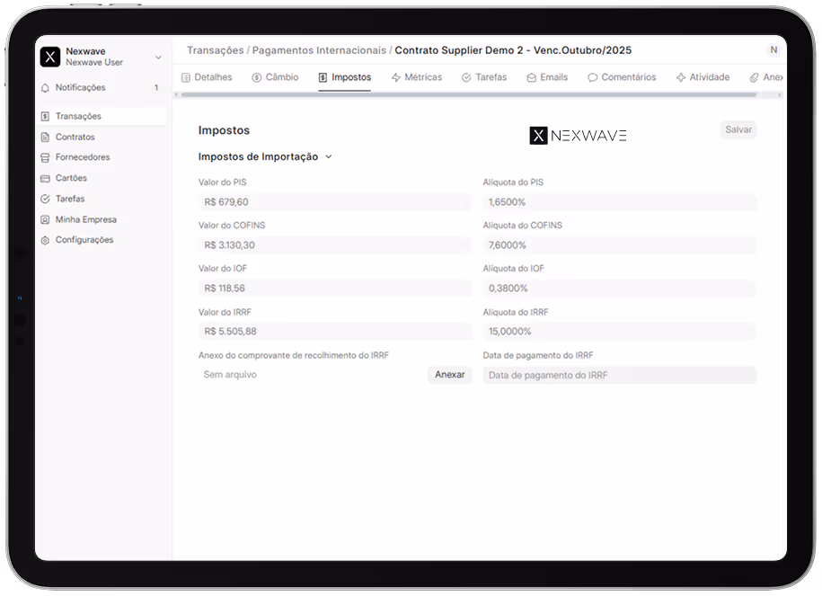Click the Tarefas check icon in sidebar

pos(46,199)
